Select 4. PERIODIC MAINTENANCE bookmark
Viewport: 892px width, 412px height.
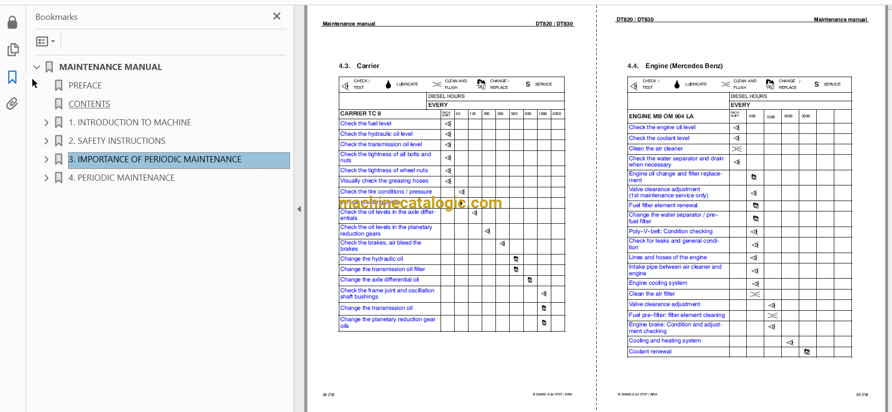(x=122, y=178)
